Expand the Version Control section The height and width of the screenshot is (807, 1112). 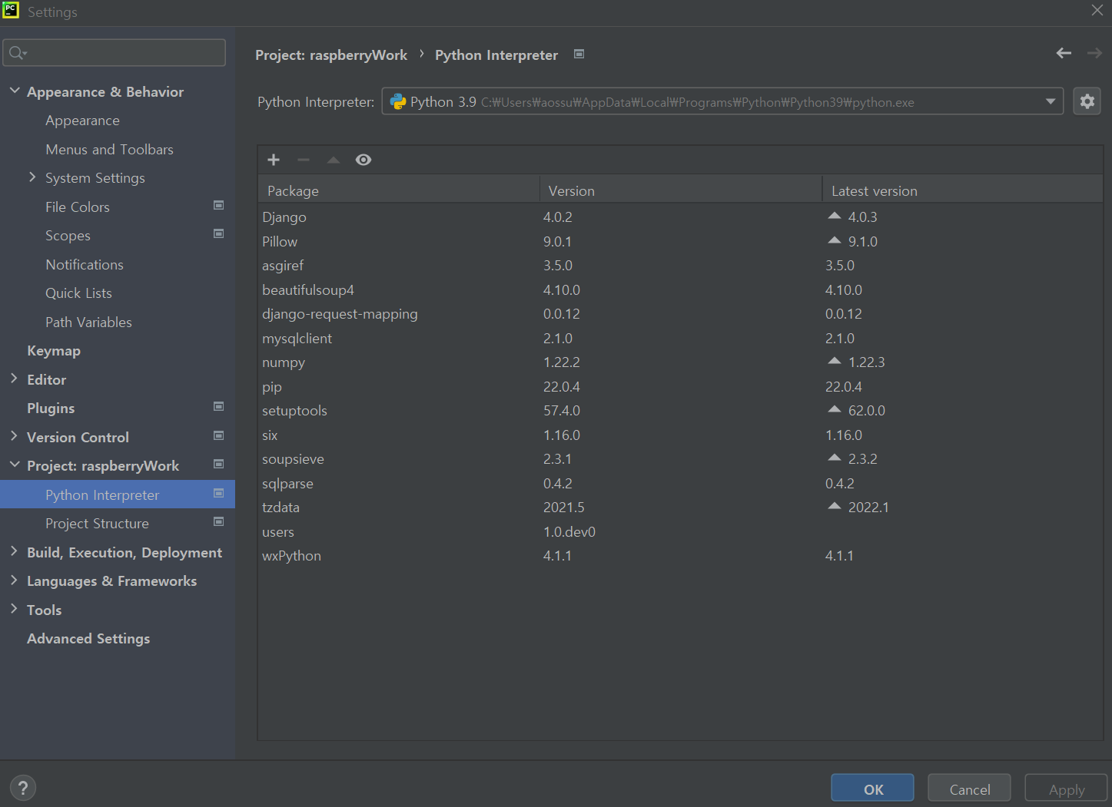click(x=15, y=435)
